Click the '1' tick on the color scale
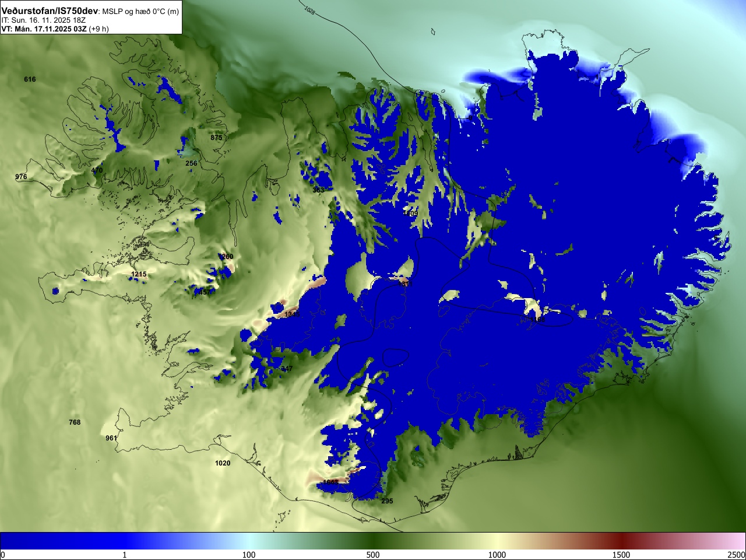 [124, 555]
